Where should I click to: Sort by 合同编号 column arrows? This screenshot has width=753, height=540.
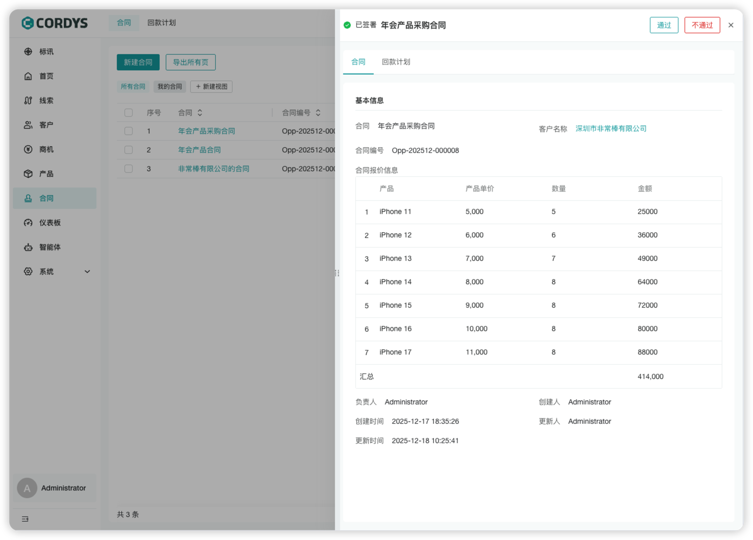[x=318, y=112]
